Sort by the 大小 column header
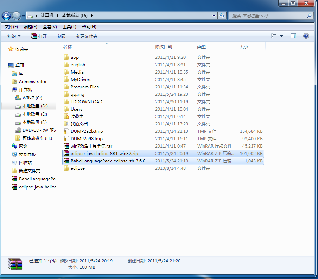The height and width of the screenshot is (279, 318). click(x=243, y=47)
